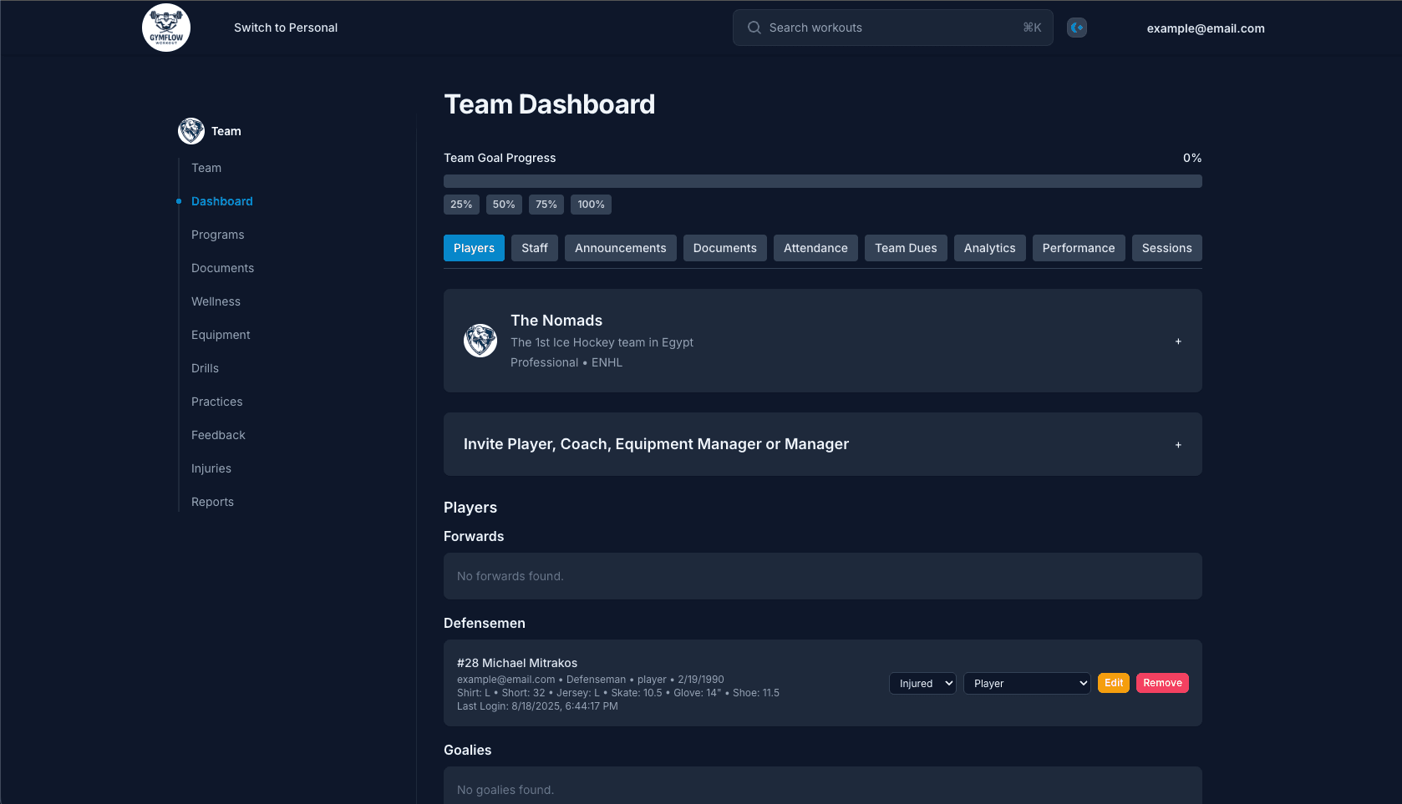Remove Michael Mitrakos from the roster

pyautogui.click(x=1162, y=683)
